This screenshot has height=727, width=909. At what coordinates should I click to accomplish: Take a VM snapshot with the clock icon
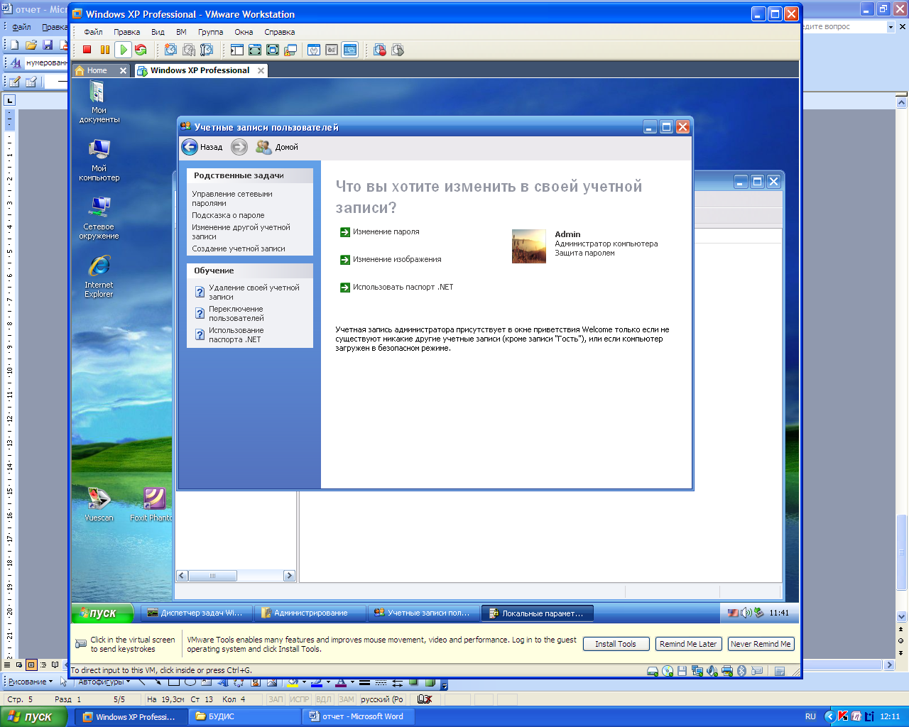click(170, 50)
